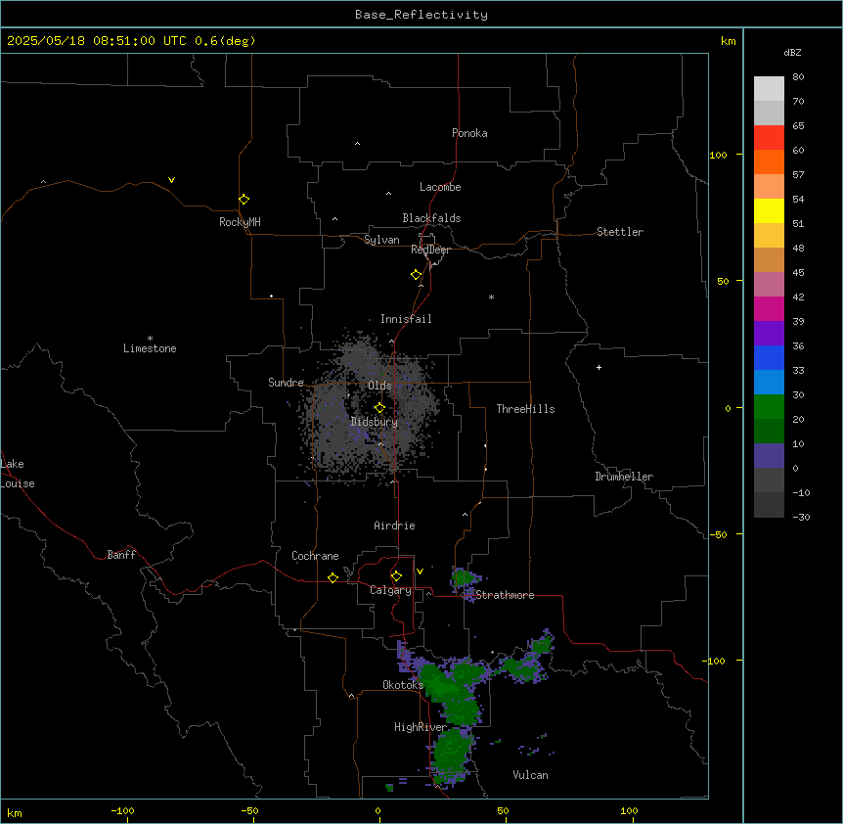This screenshot has width=843, height=824.
Task: Pick the light gray 80-70 dBZ legend swatch
Action: pyautogui.click(x=769, y=88)
